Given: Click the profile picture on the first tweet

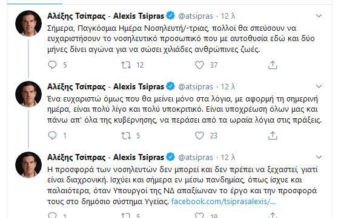Looking at the screenshot, I should click(x=28, y=24).
